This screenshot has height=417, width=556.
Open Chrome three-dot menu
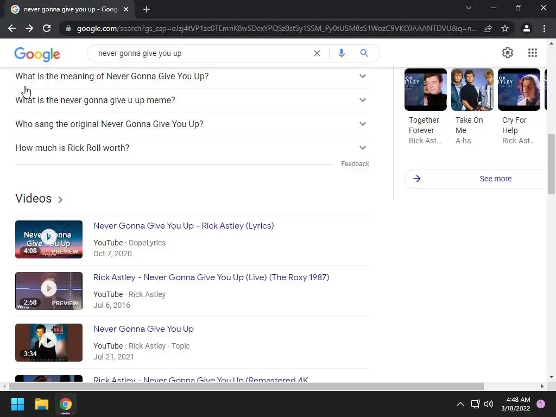(544, 28)
